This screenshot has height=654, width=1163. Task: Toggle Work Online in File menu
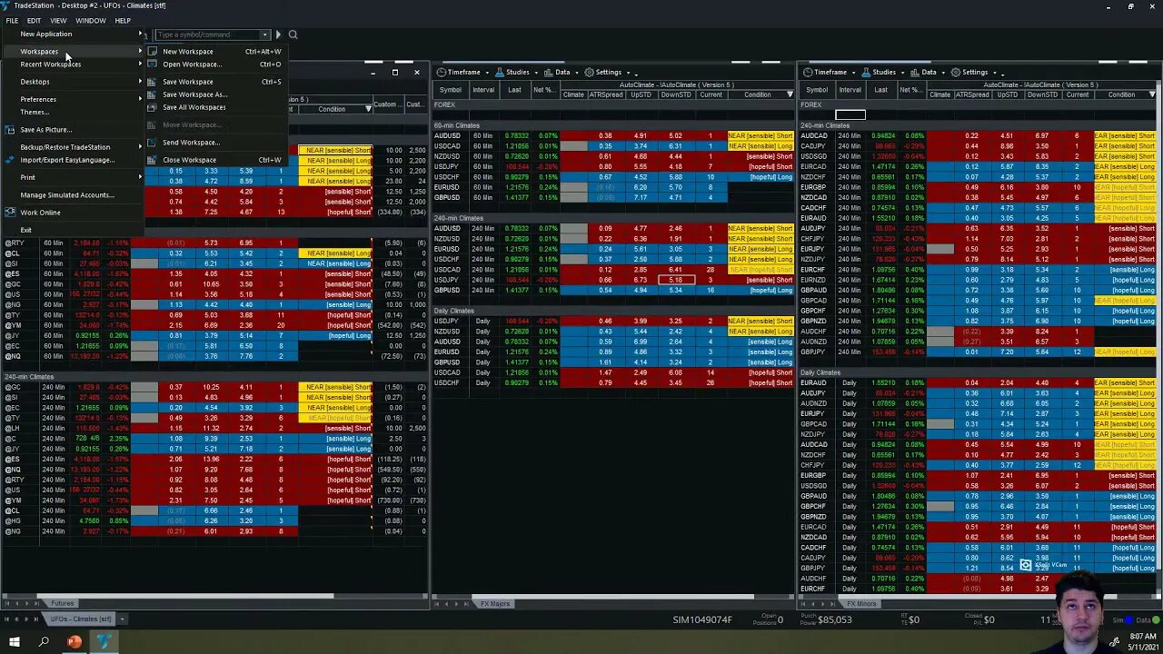(x=40, y=213)
